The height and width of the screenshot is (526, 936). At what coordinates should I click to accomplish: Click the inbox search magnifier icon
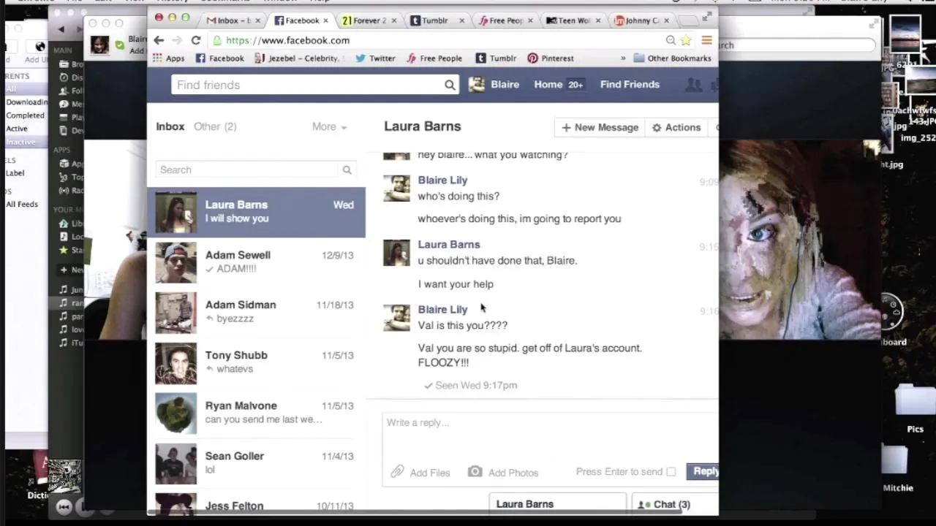(347, 169)
